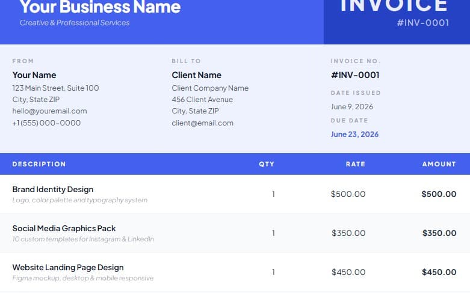
Task: Select the 'Creative & Professional Services' tagline
Action: pos(75,23)
